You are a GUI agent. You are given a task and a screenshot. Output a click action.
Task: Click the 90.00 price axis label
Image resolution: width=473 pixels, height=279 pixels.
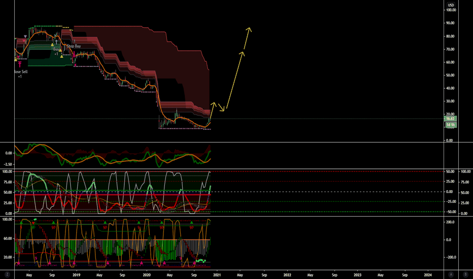coord(450,23)
